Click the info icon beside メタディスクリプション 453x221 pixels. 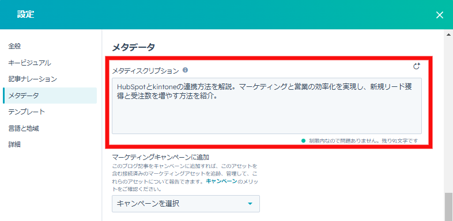click(x=186, y=70)
